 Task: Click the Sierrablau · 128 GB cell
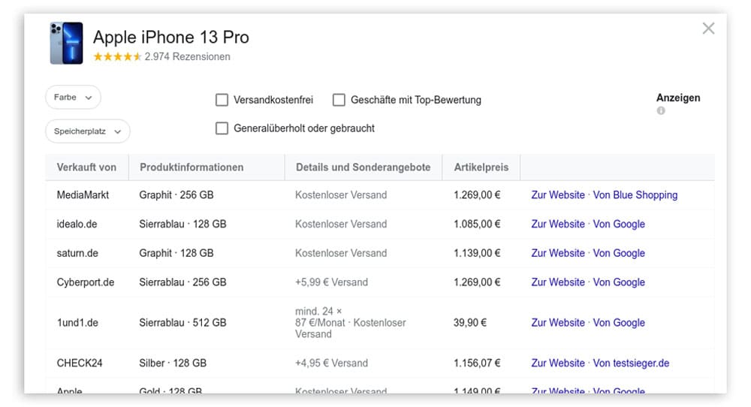point(182,224)
